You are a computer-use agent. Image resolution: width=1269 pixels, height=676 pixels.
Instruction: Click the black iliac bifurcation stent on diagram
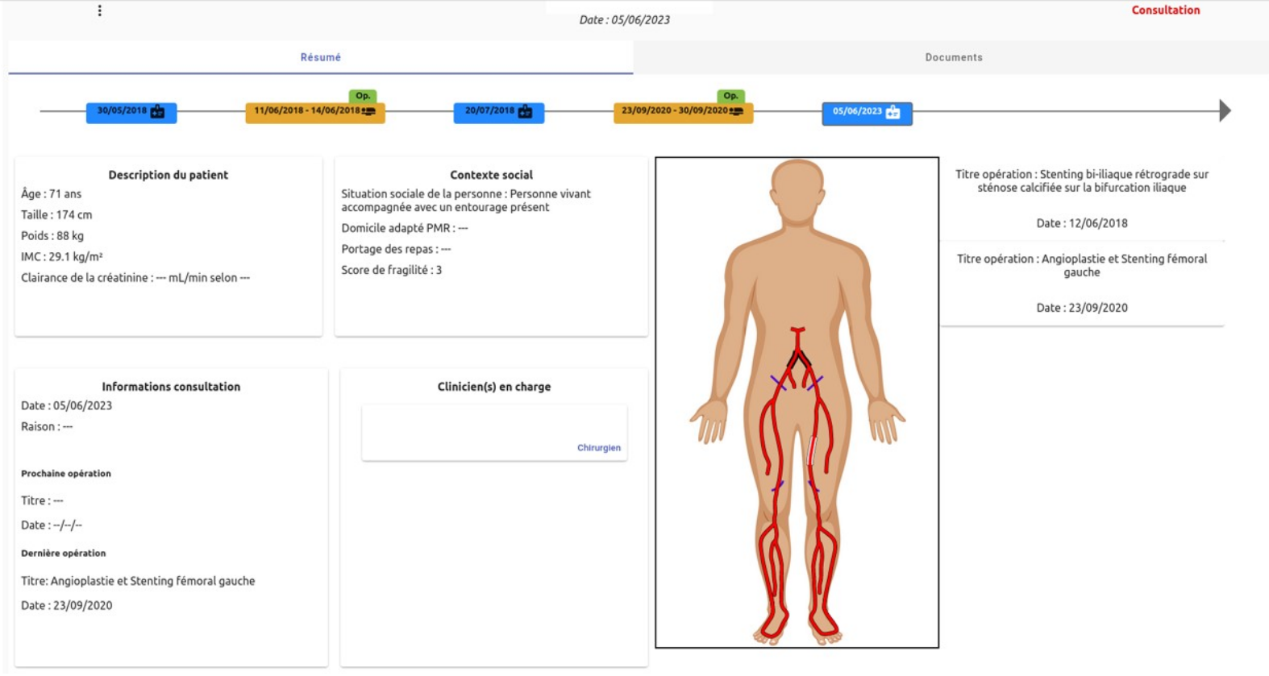pos(798,359)
